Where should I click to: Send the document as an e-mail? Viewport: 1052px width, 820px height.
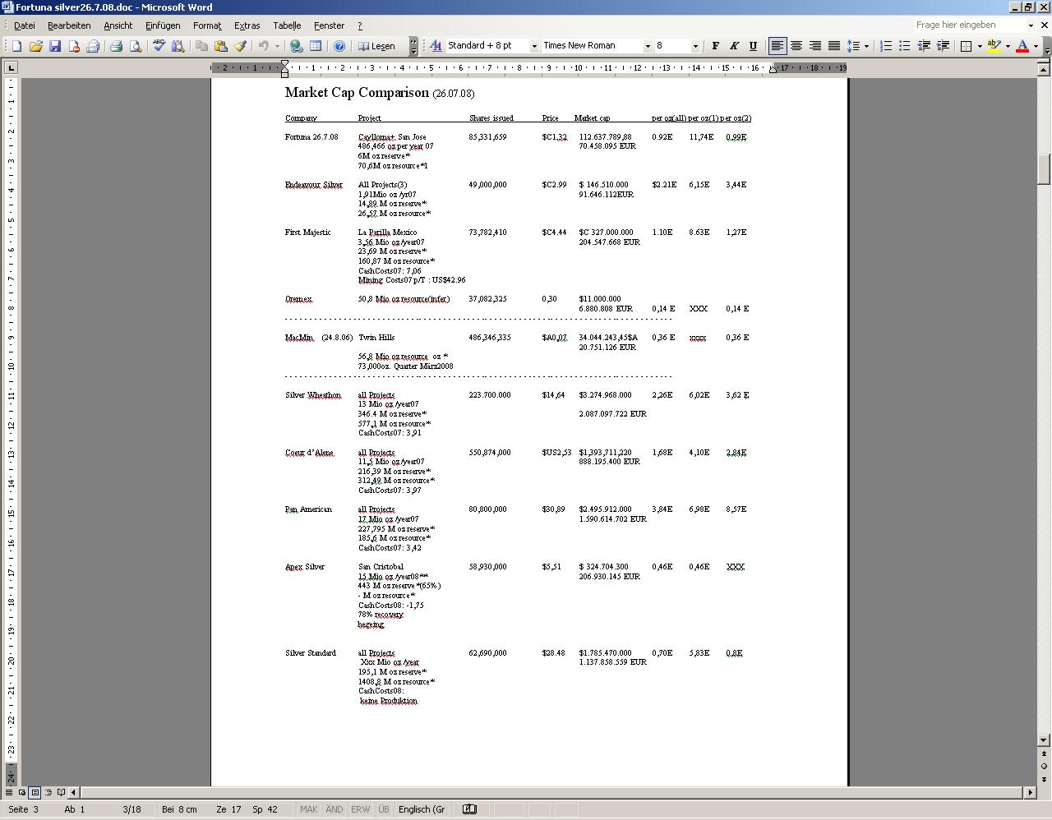click(93, 46)
